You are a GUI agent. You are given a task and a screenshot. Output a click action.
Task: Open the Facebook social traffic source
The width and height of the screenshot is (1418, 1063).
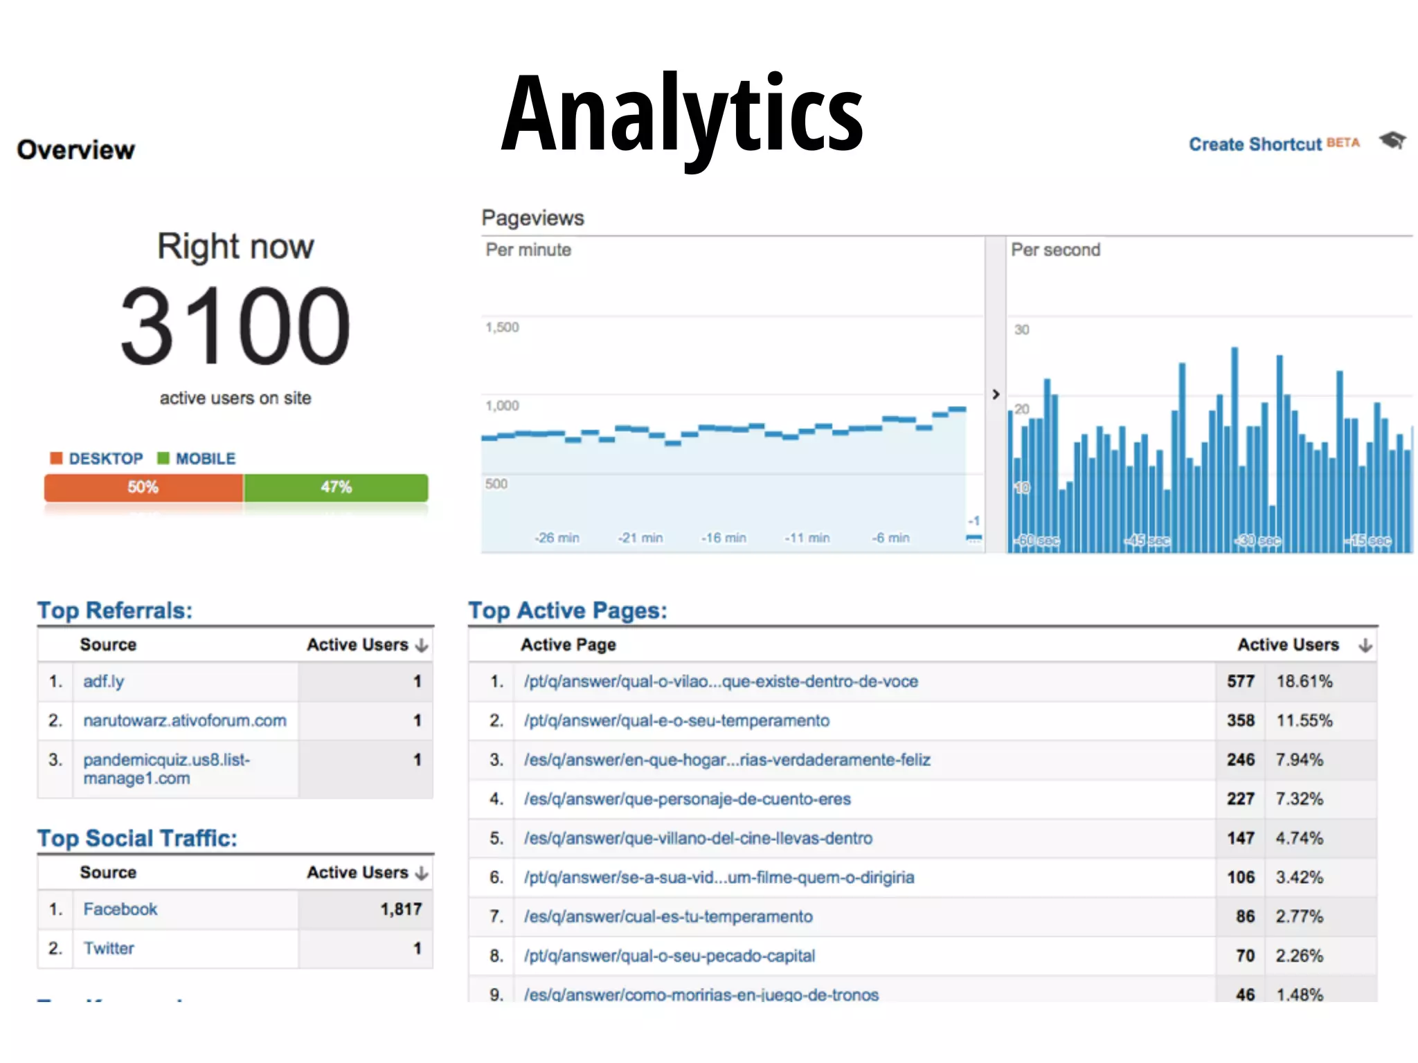(120, 909)
